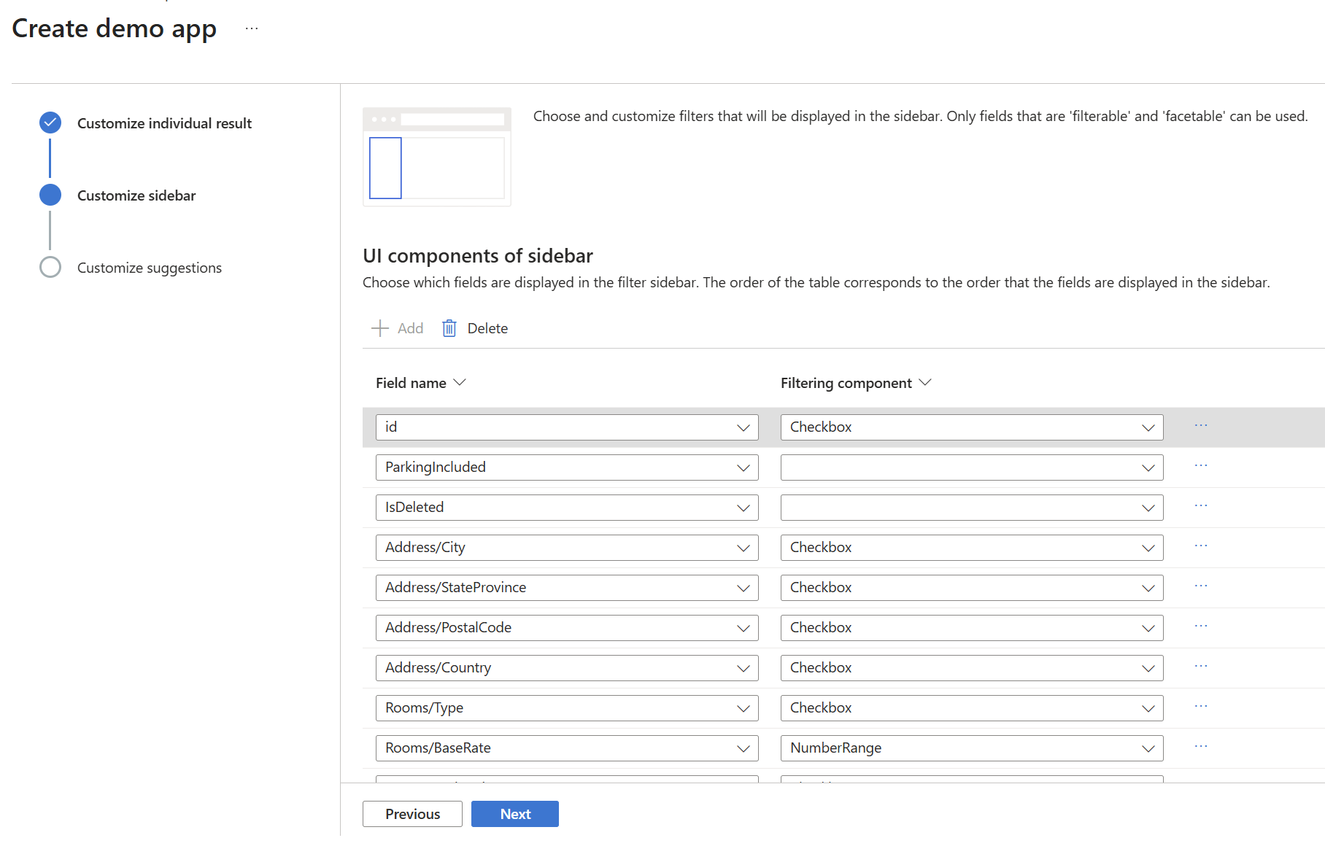
Task: Click the Create demo app title
Action: click(115, 28)
